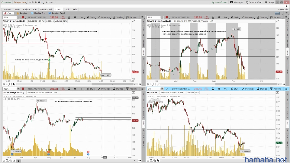This screenshot has width=290, height=163.
Task: Click Account selector in top bar
Action: click(x=50, y=2)
